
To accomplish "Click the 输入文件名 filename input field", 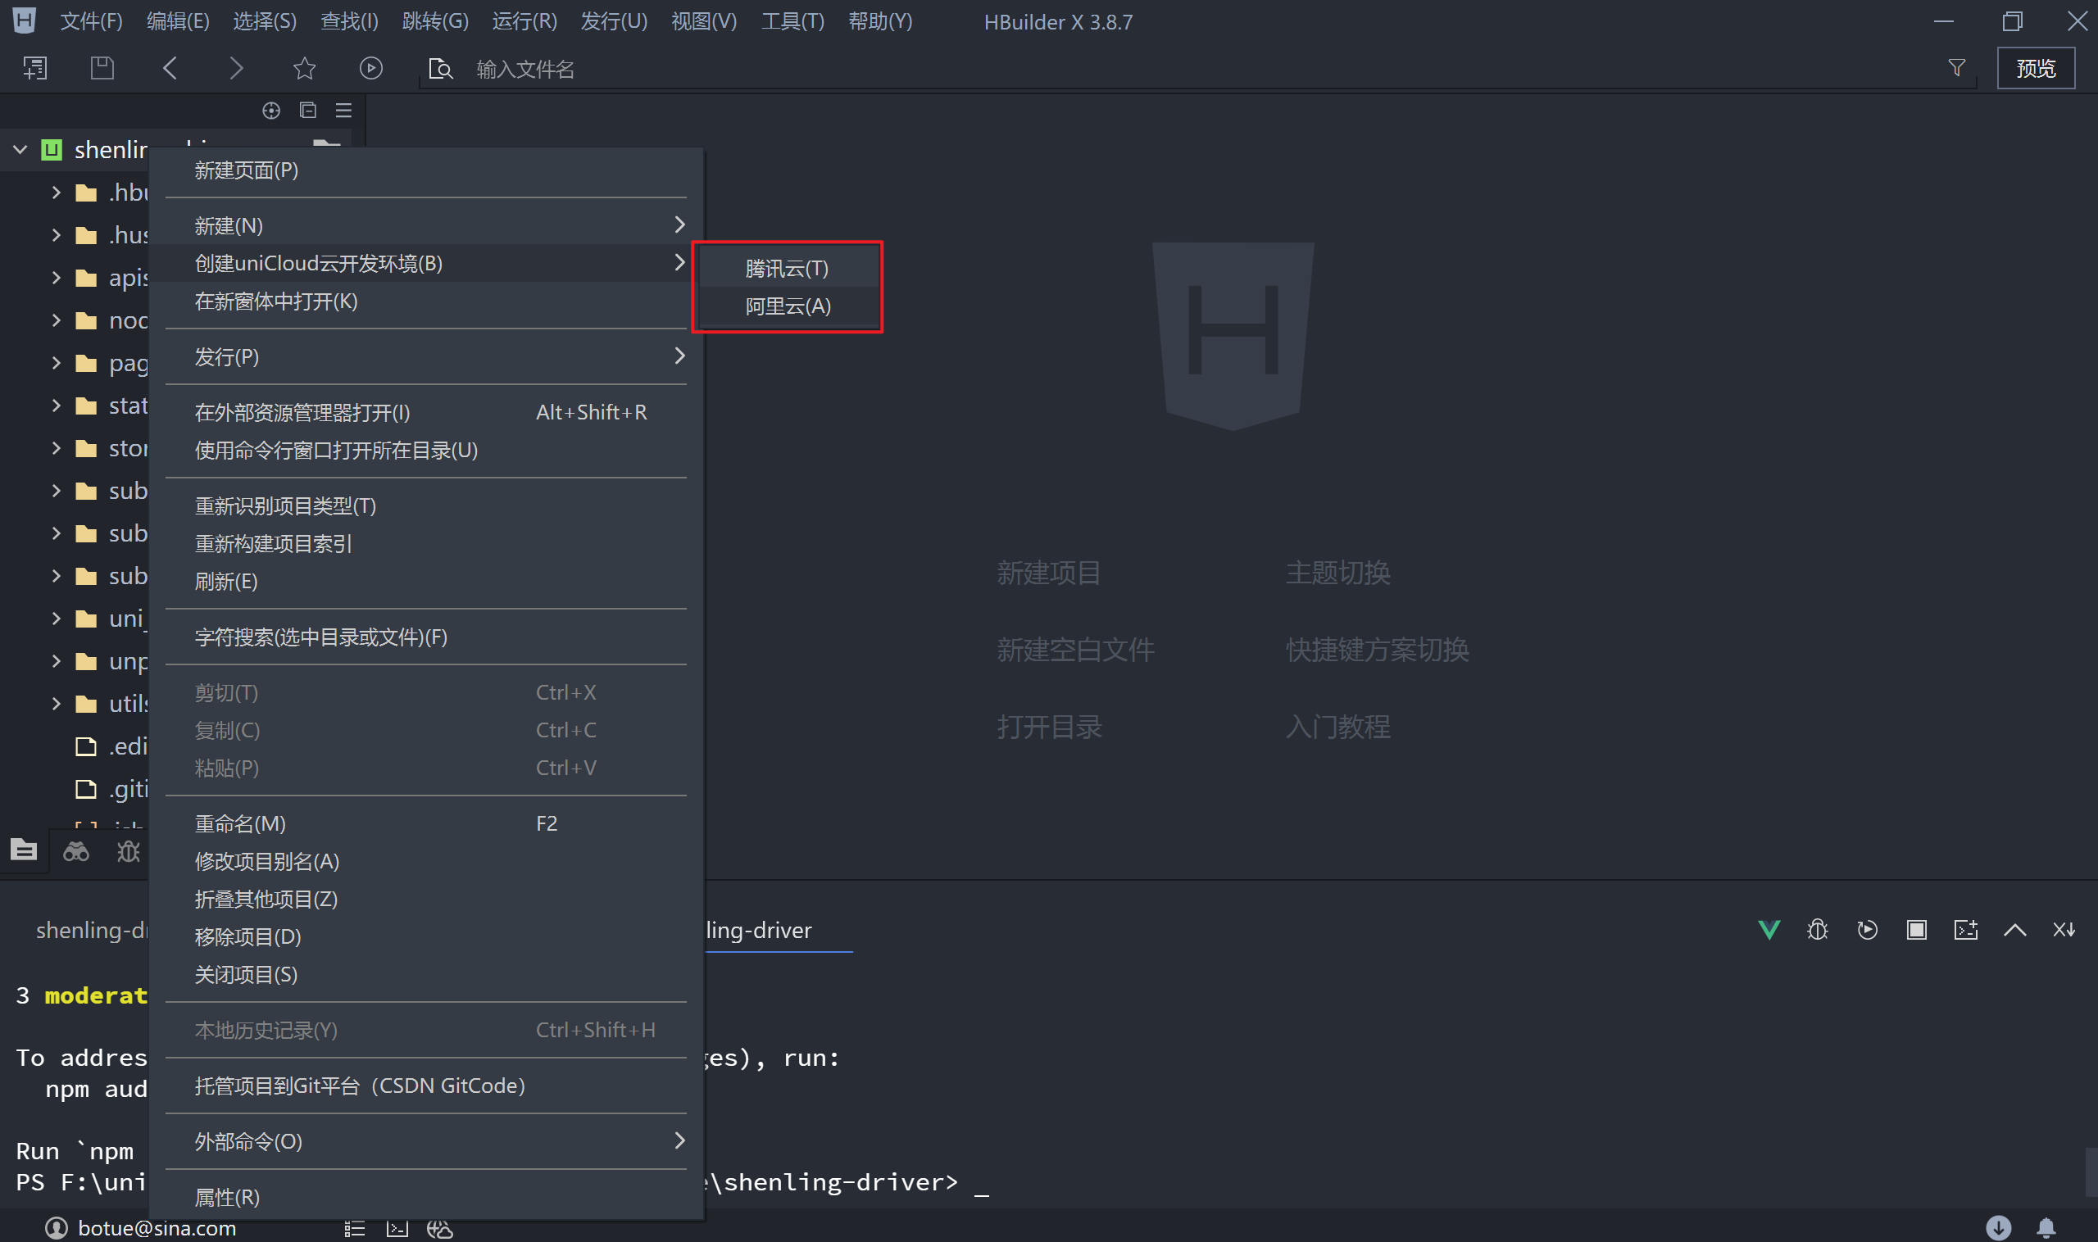I will tap(525, 69).
